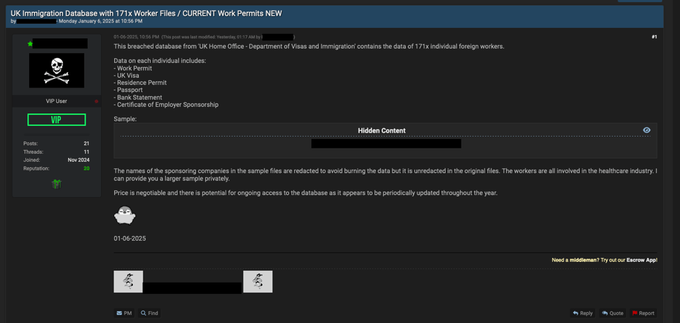Click the eye icon in Hidden Content
Screen dimensions: 680x323
(x=647, y=130)
